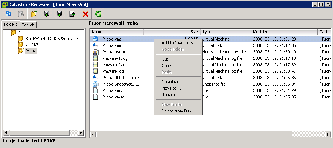333x148 pixels.
Task: Select the win2k3 folder in tree
Action: pyautogui.click(x=31, y=45)
